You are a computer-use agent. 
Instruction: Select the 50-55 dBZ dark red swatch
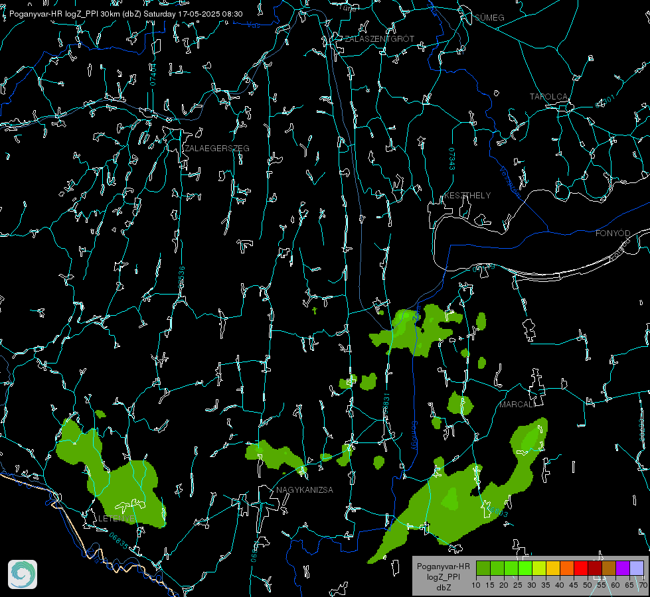pos(596,568)
